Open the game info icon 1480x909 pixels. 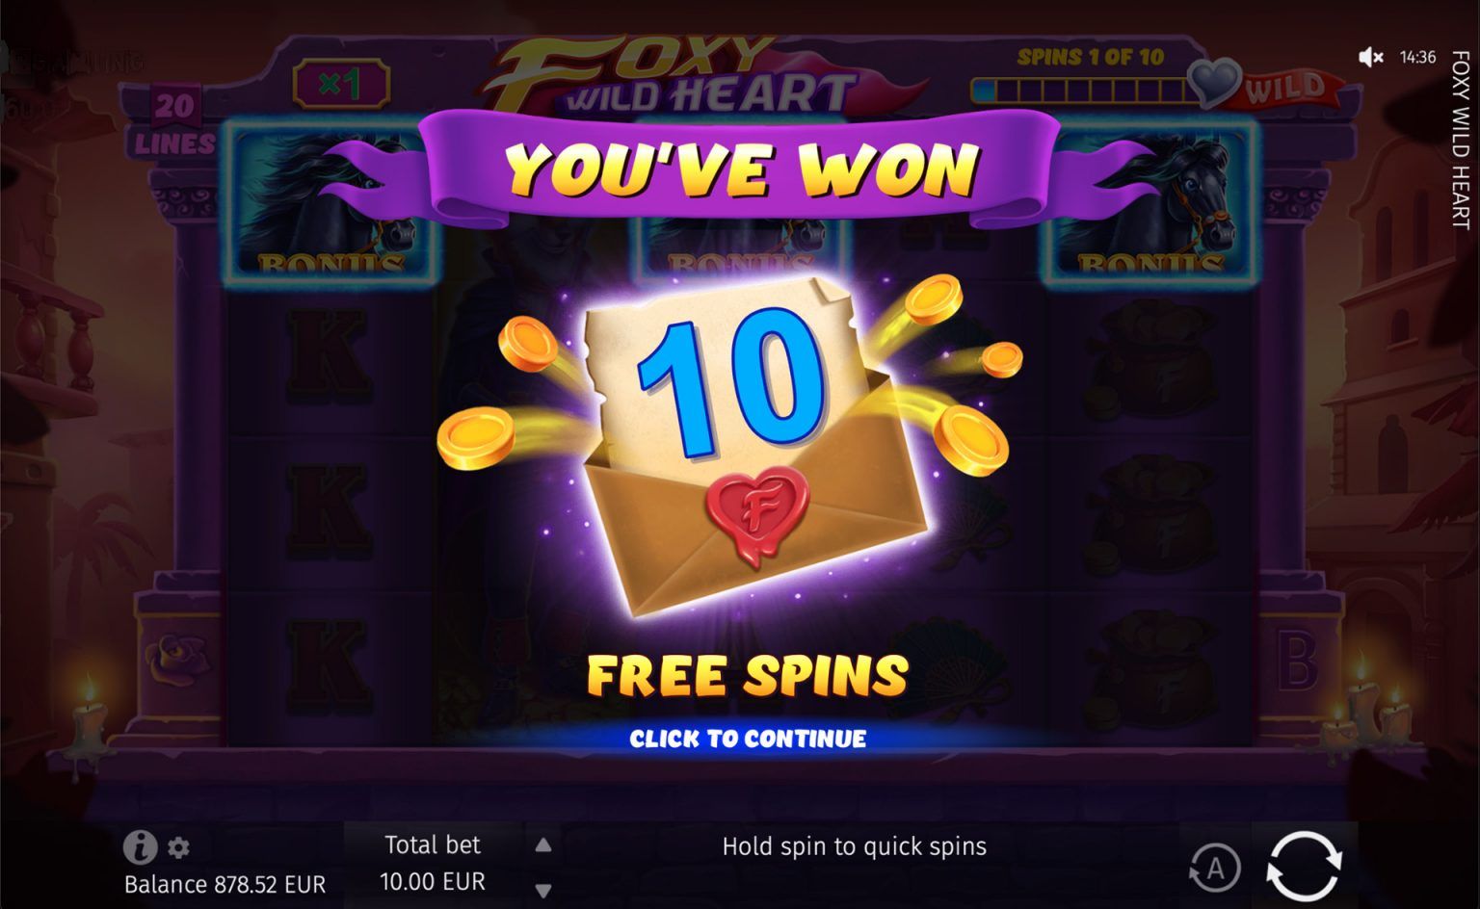(141, 847)
